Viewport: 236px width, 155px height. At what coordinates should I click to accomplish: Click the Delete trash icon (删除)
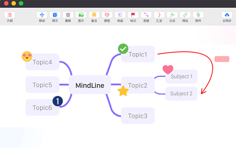68,15
